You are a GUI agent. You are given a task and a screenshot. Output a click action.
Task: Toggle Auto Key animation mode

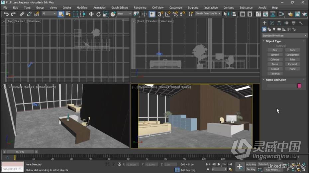tap(251, 164)
